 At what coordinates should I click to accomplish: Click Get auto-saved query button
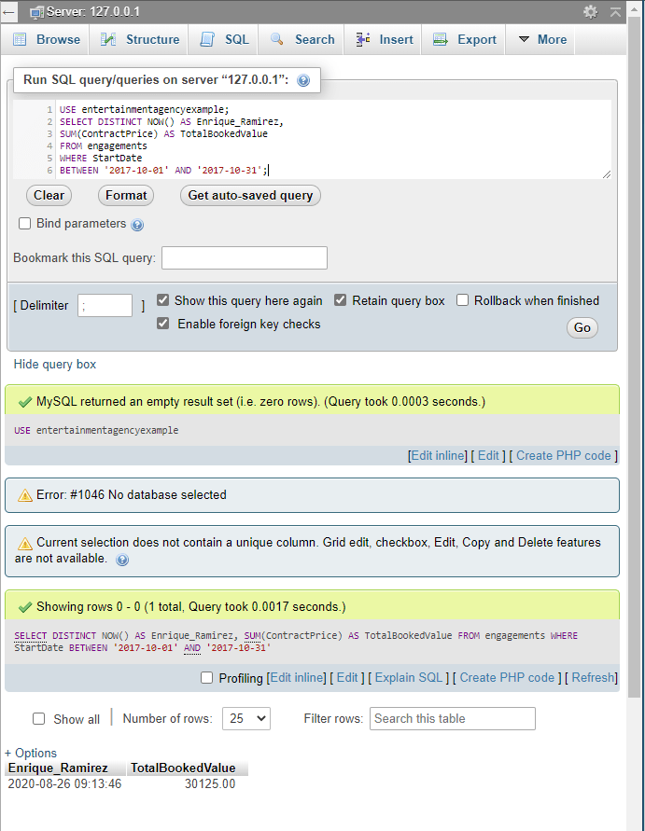tap(250, 195)
